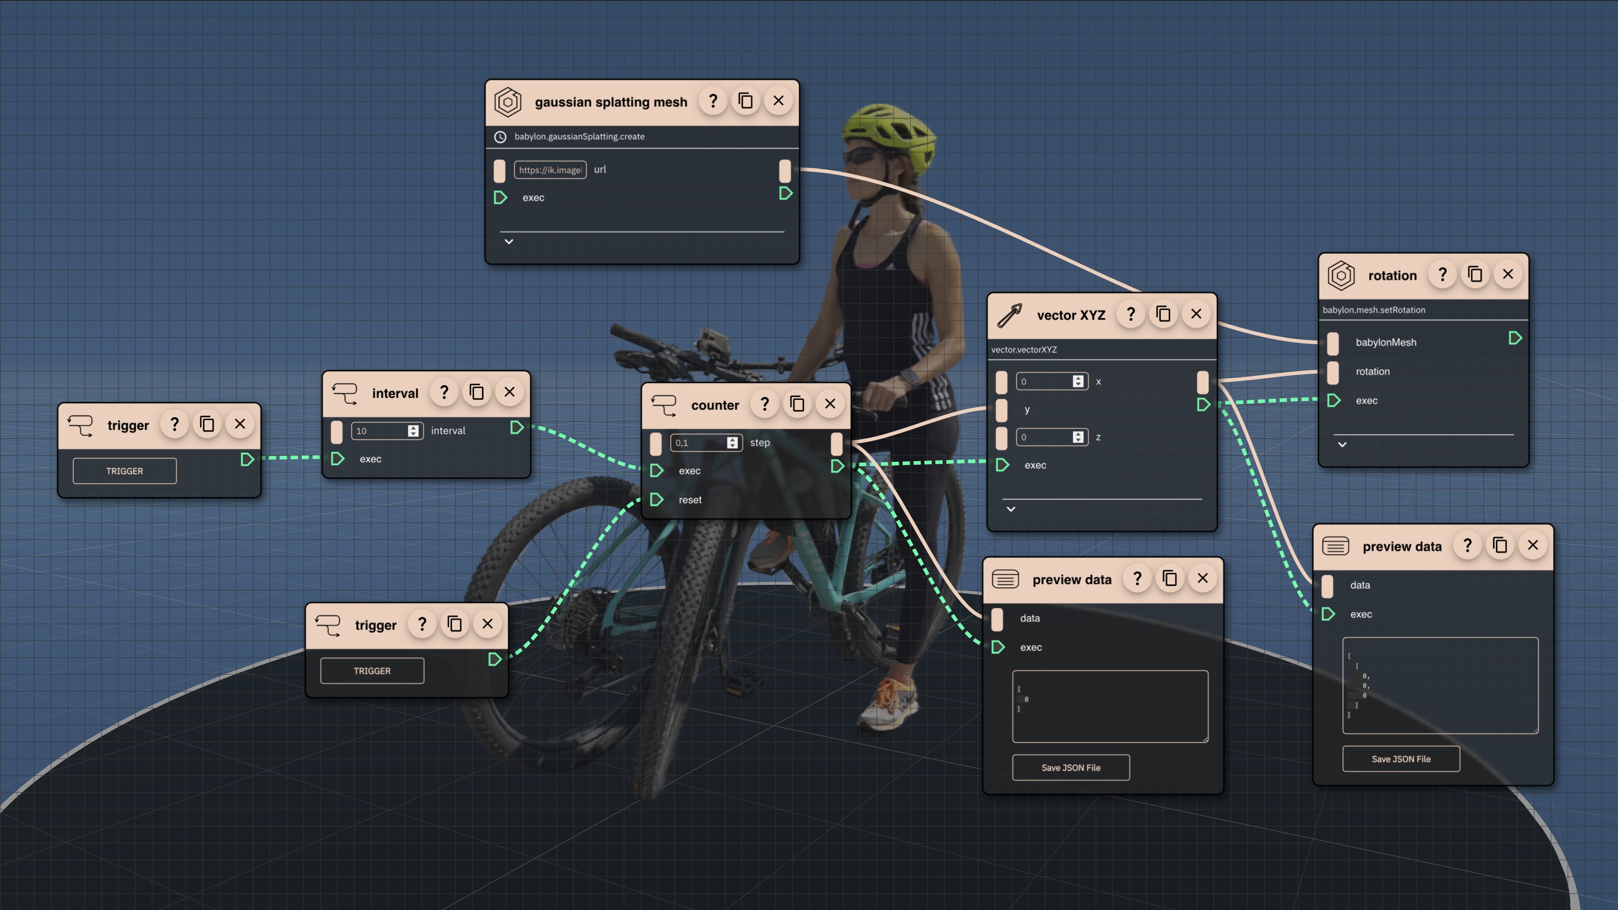Click the clock icon beside babylon.gaussianSplatting.create

point(500,137)
